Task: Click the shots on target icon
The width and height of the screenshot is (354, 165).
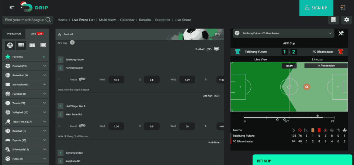Action: point(325,130)
